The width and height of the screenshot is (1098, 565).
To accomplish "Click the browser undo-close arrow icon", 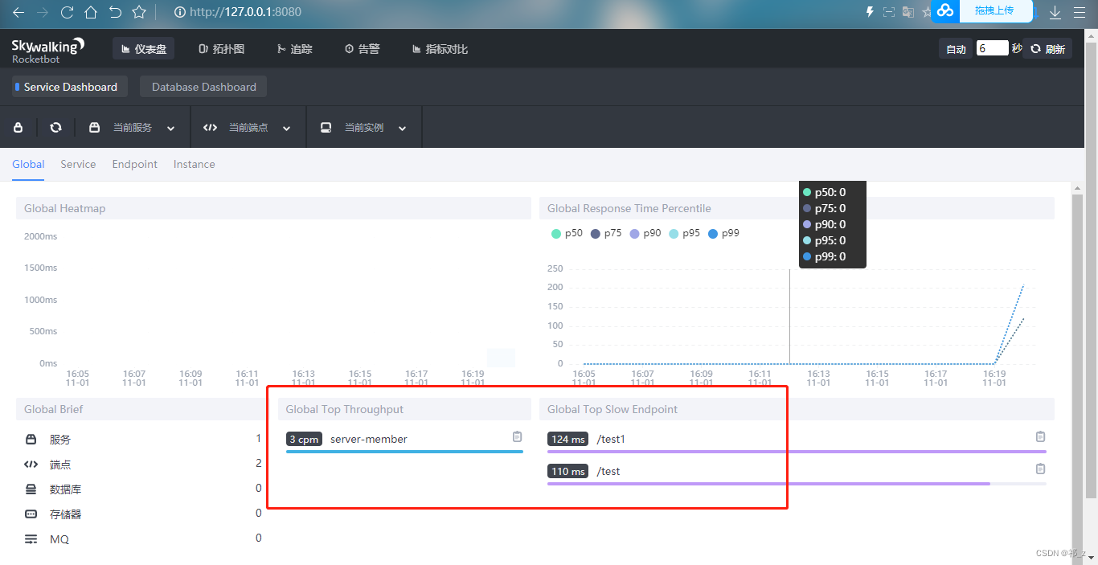I will coord(115,12).
